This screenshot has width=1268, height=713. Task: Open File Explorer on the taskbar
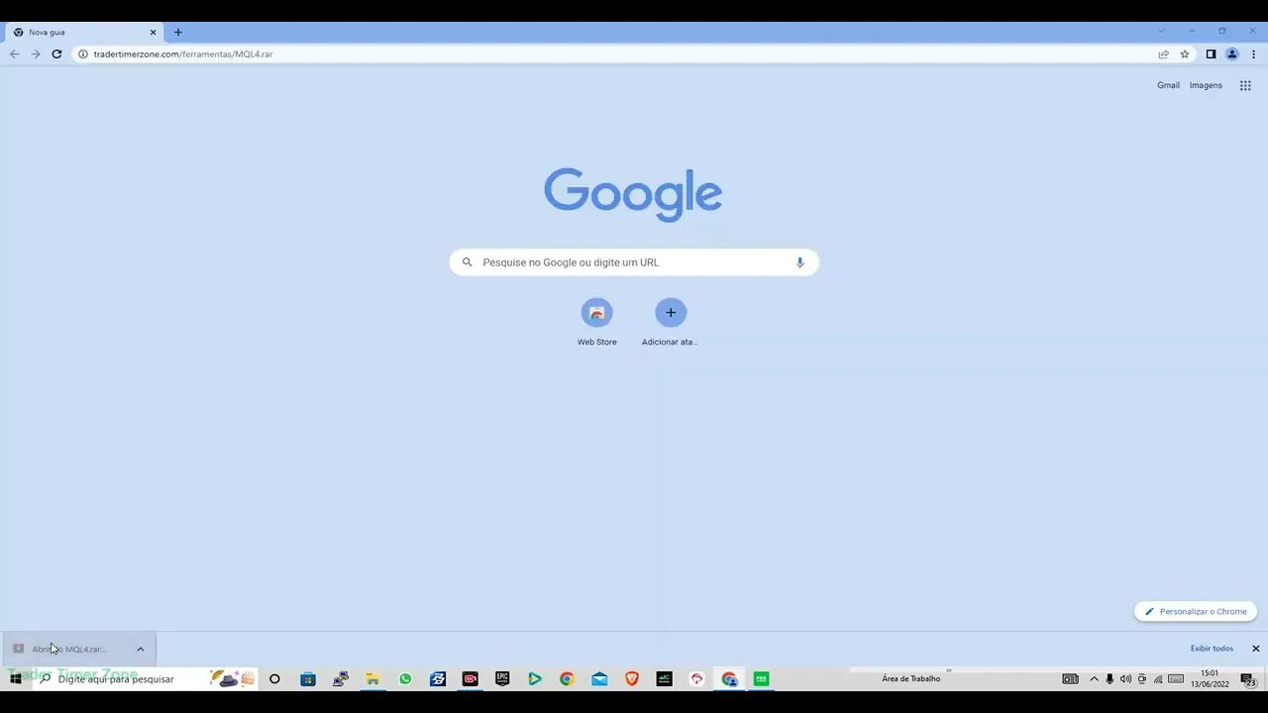[x=372, y=678]
